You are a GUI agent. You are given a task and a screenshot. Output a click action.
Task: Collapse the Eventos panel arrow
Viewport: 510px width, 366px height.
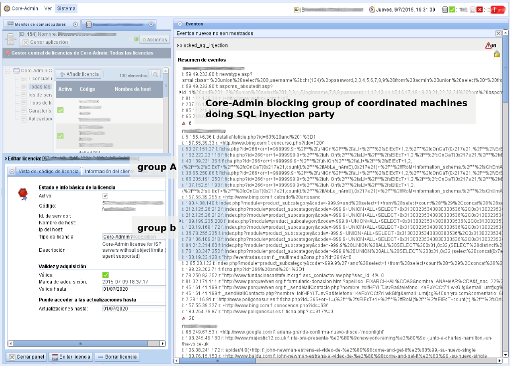(180, 24)
